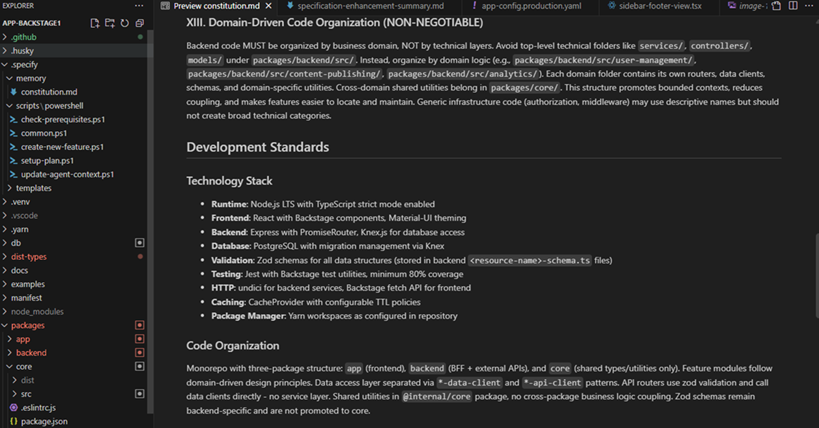Open Explorer's more actions ellipsis menu
819x428 pixels.
(139, 6)
